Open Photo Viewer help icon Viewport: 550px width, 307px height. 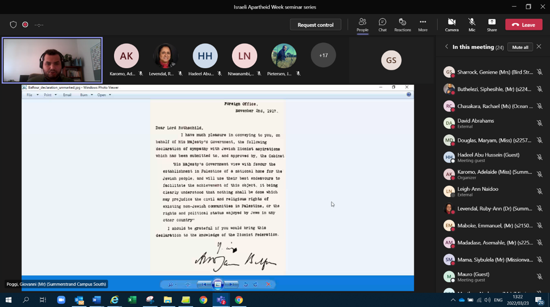pos(409,95)
